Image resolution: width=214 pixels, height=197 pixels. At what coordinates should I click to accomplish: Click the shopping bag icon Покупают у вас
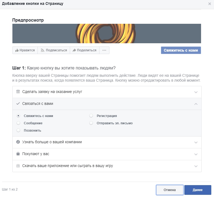pos(18,154)
